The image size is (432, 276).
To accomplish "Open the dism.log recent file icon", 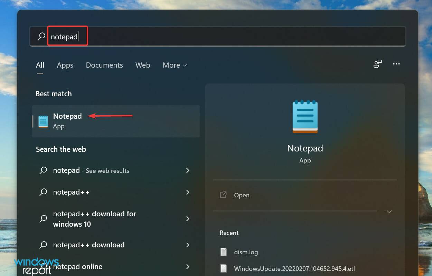I will tap(223, 252).
